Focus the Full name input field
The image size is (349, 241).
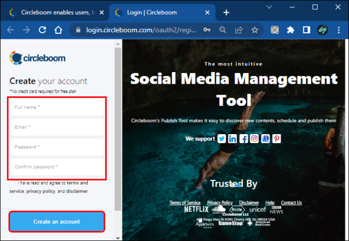coord(57,107)
